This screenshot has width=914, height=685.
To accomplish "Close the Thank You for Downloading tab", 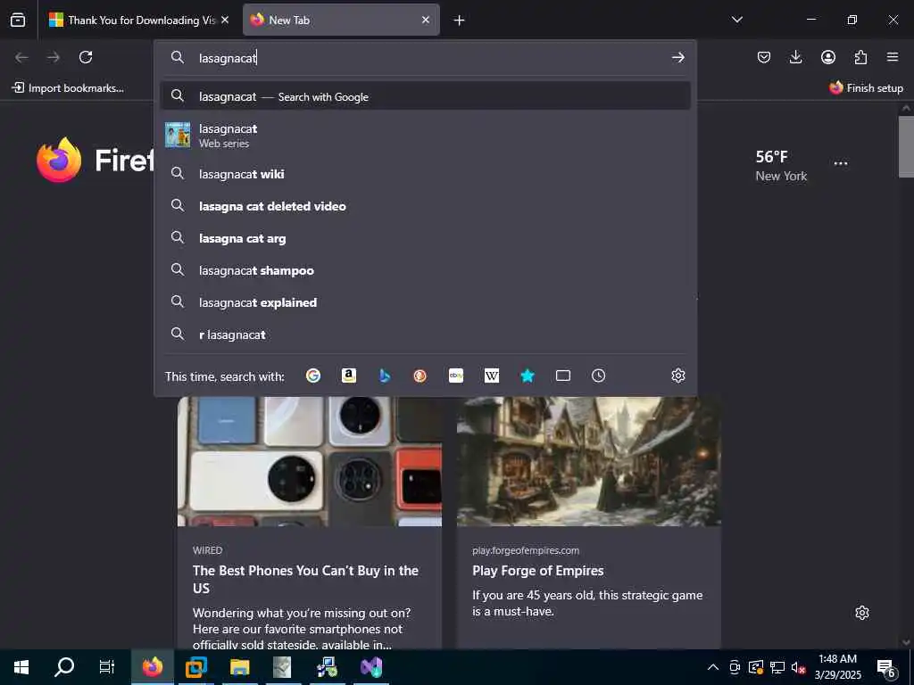I will coord(225,21).
